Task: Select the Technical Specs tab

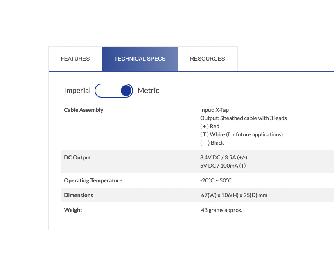Action: click(x=140, y=59)
